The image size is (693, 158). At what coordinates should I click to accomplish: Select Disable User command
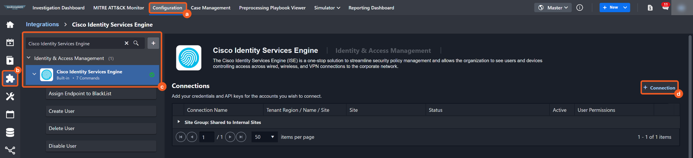pos(101,146)
